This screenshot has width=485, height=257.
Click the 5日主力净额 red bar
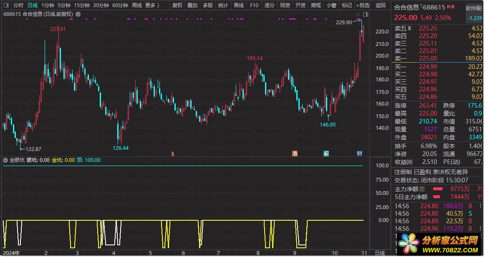(x=437, y=197)
